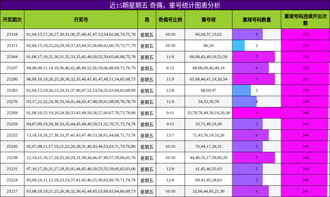This screenshot has width=330, height=197.
Task: Click the 奇偶号比例 column header
Action: coord(169,20)
